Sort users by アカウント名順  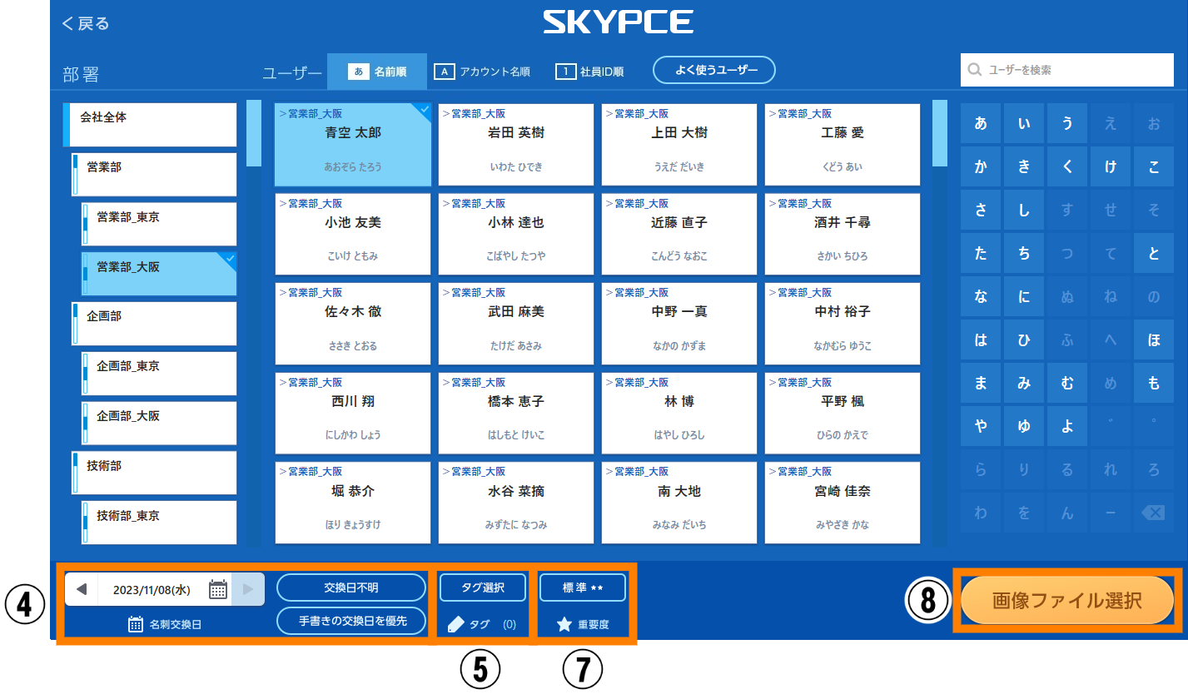[482, 72]
